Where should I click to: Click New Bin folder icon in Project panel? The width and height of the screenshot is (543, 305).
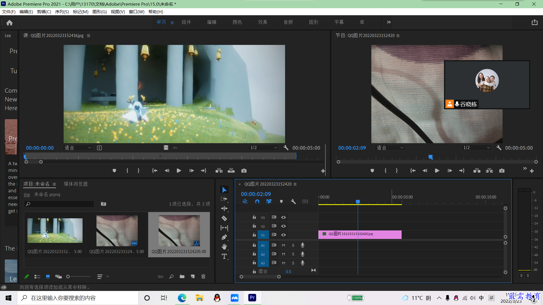point(182,276)
